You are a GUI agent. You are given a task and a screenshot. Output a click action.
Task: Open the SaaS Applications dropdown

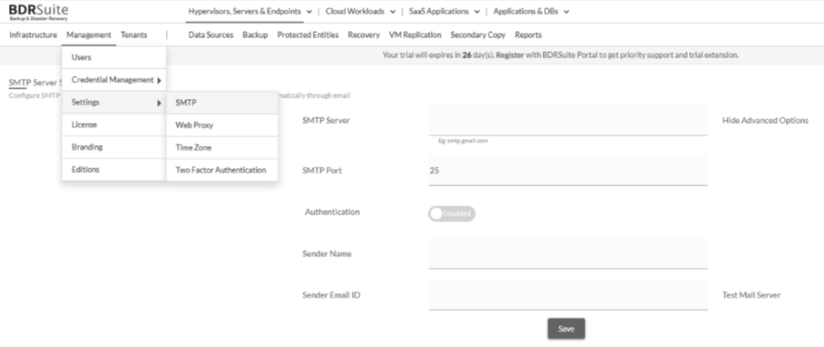(x=444, y=11)
